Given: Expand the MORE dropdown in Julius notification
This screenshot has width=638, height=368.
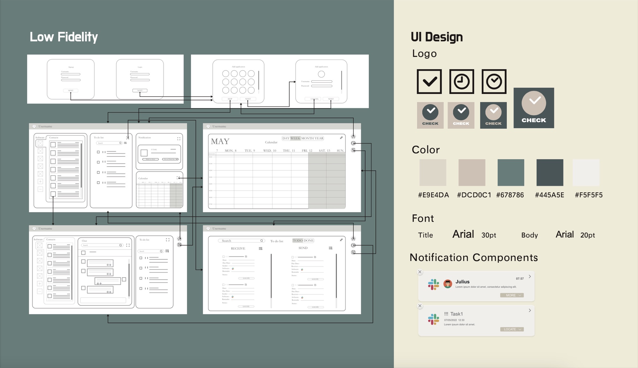Looking at the screenshot, I should point(512,295).
